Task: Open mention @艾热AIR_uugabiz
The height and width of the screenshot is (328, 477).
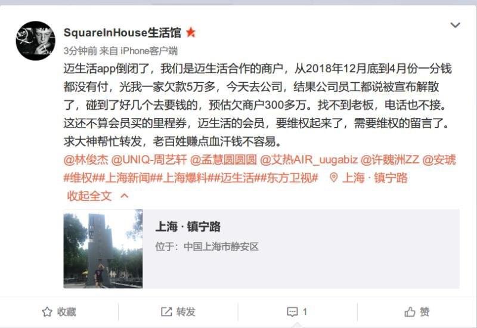Action: pos(309,160)
